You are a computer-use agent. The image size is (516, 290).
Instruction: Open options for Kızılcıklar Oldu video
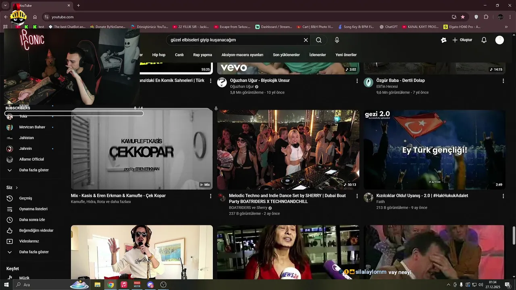pos(503,196)
